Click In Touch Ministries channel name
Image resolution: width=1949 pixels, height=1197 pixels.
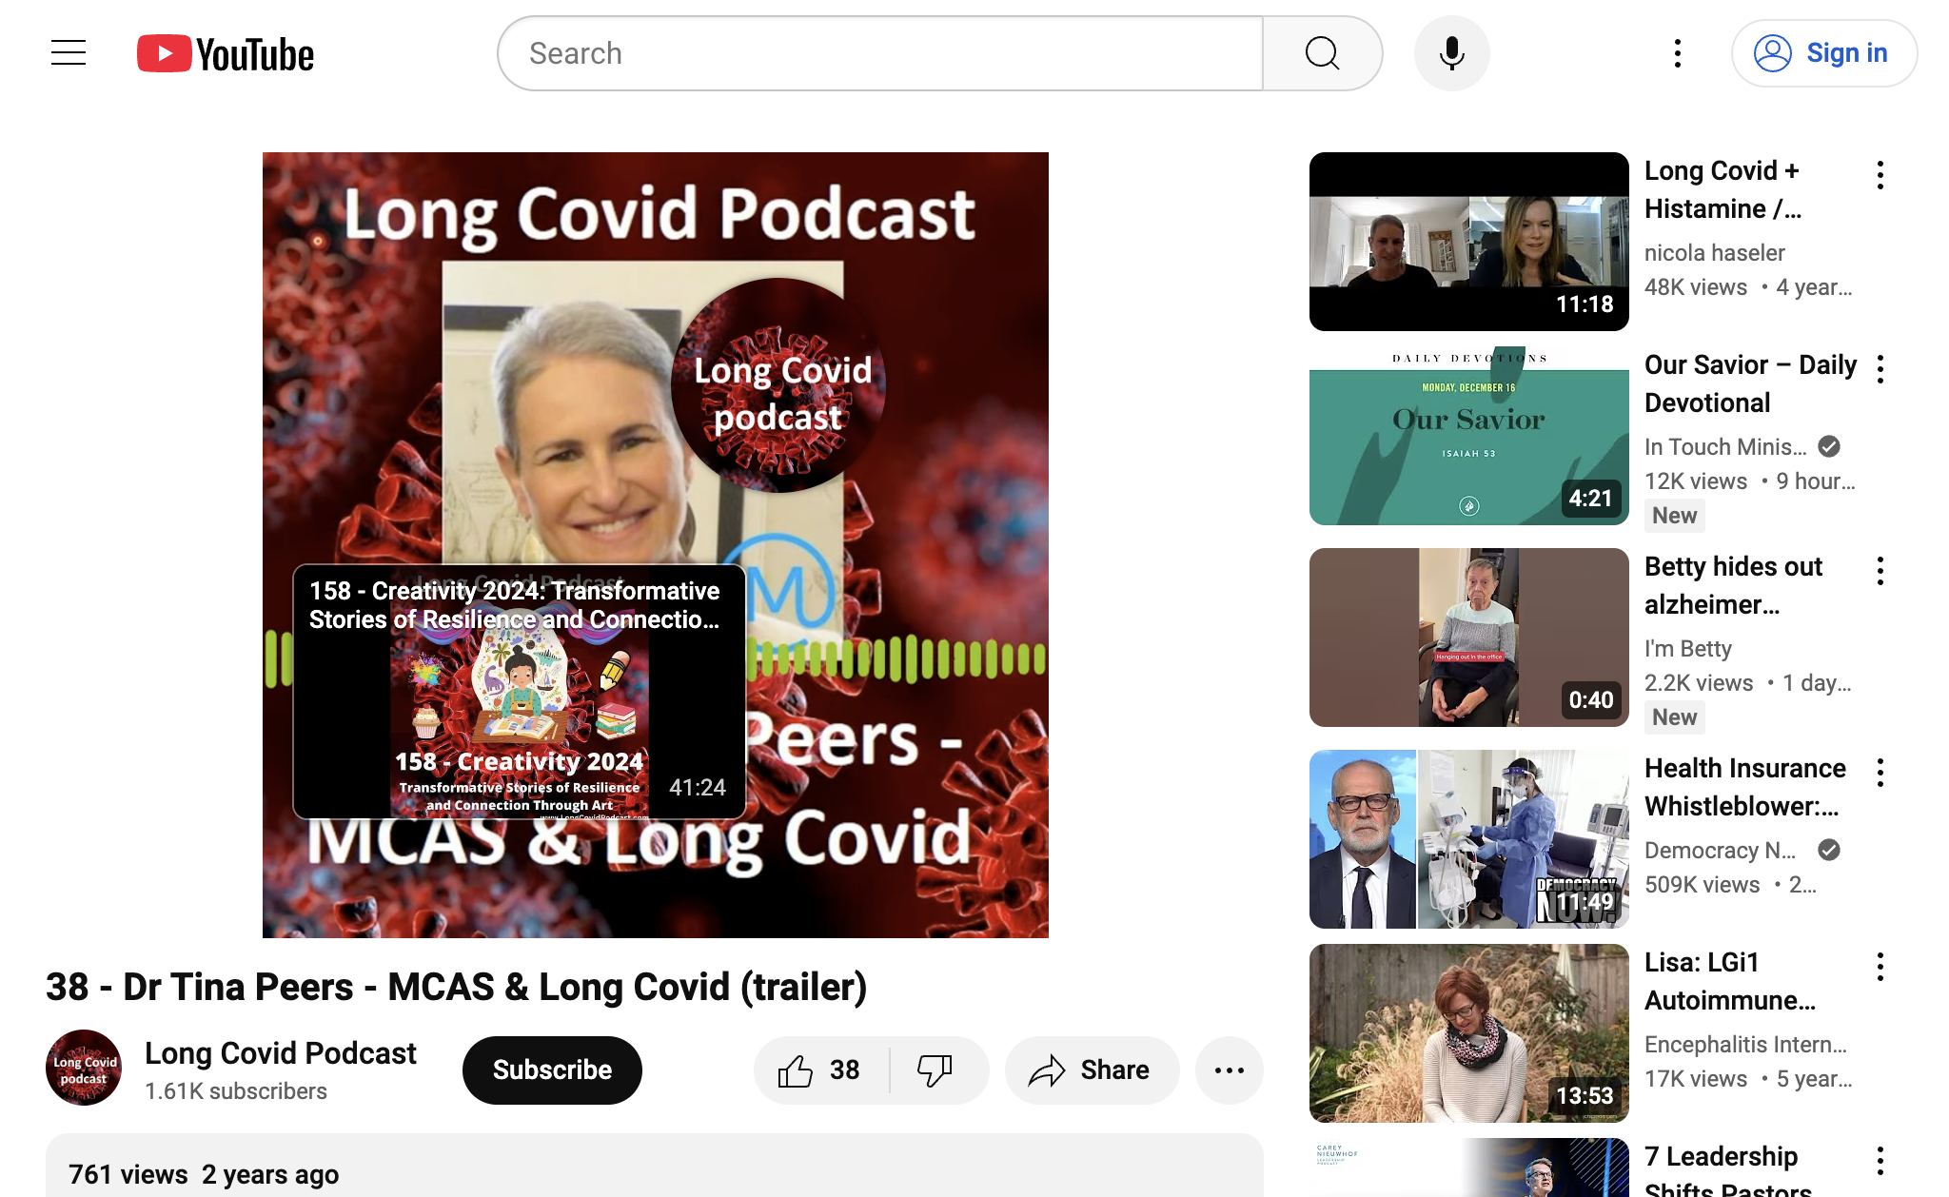[1725, 447]
